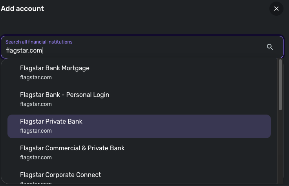The image size is (289, 186).
Task: Click the cut-off domain under Flagstar Corporate Connect
Action: click(36, 183)
